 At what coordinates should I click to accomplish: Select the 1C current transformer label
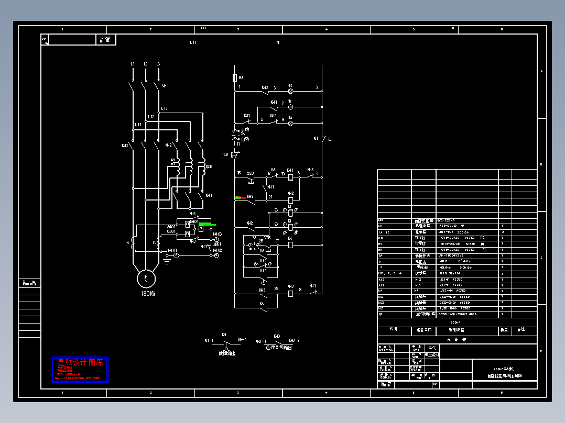coord(155,242)
